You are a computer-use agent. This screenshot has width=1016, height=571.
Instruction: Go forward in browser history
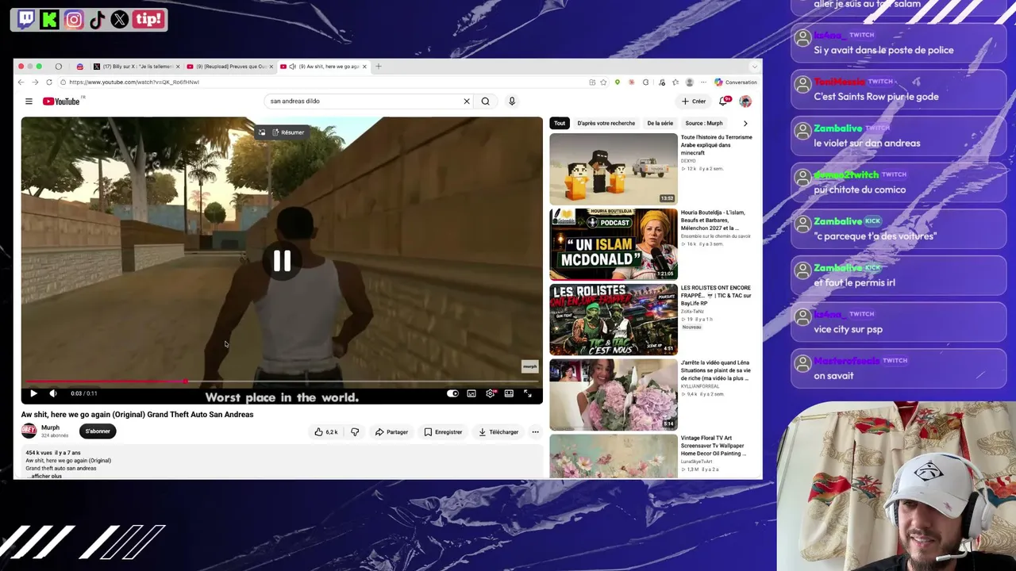[35, 82]
